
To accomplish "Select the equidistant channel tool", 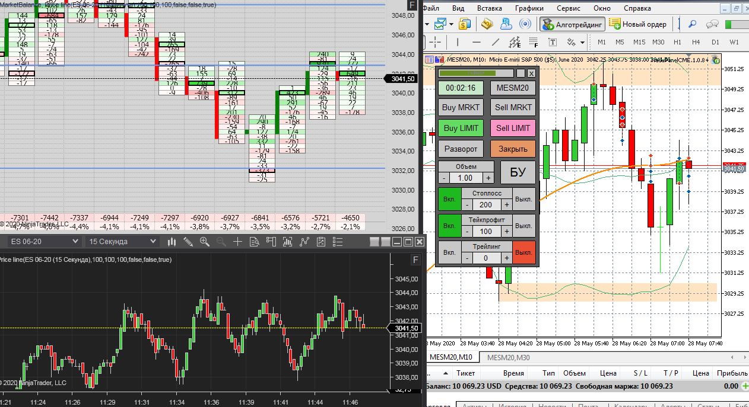I will click(514, 42).
